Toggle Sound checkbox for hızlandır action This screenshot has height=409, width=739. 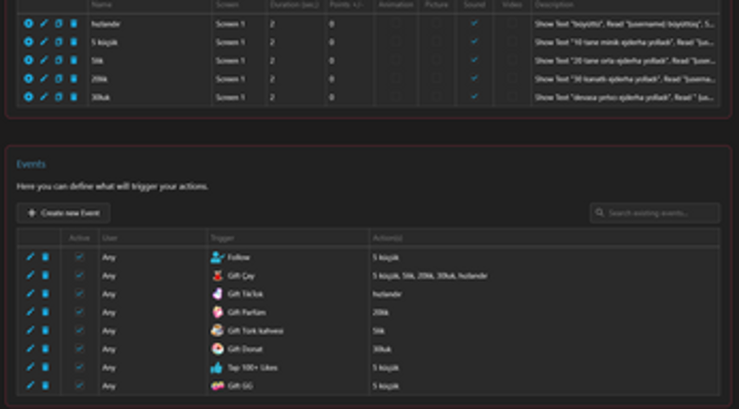point(475,23)
